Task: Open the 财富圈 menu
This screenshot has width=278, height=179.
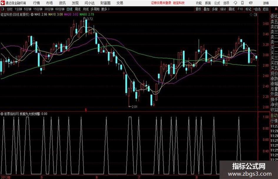Action: pos(105,3)
